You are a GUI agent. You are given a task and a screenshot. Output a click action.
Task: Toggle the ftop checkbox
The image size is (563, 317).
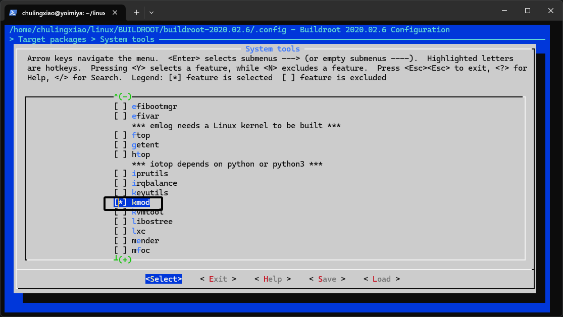coord(120,135)
